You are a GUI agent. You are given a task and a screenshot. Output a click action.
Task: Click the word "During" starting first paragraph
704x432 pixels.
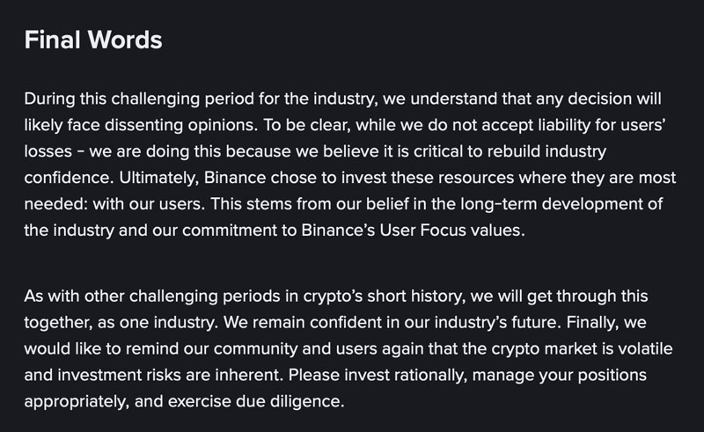pos(50,97)
